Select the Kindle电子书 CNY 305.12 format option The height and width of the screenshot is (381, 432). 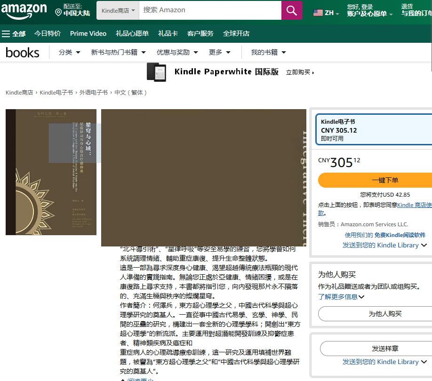point(374,130)
